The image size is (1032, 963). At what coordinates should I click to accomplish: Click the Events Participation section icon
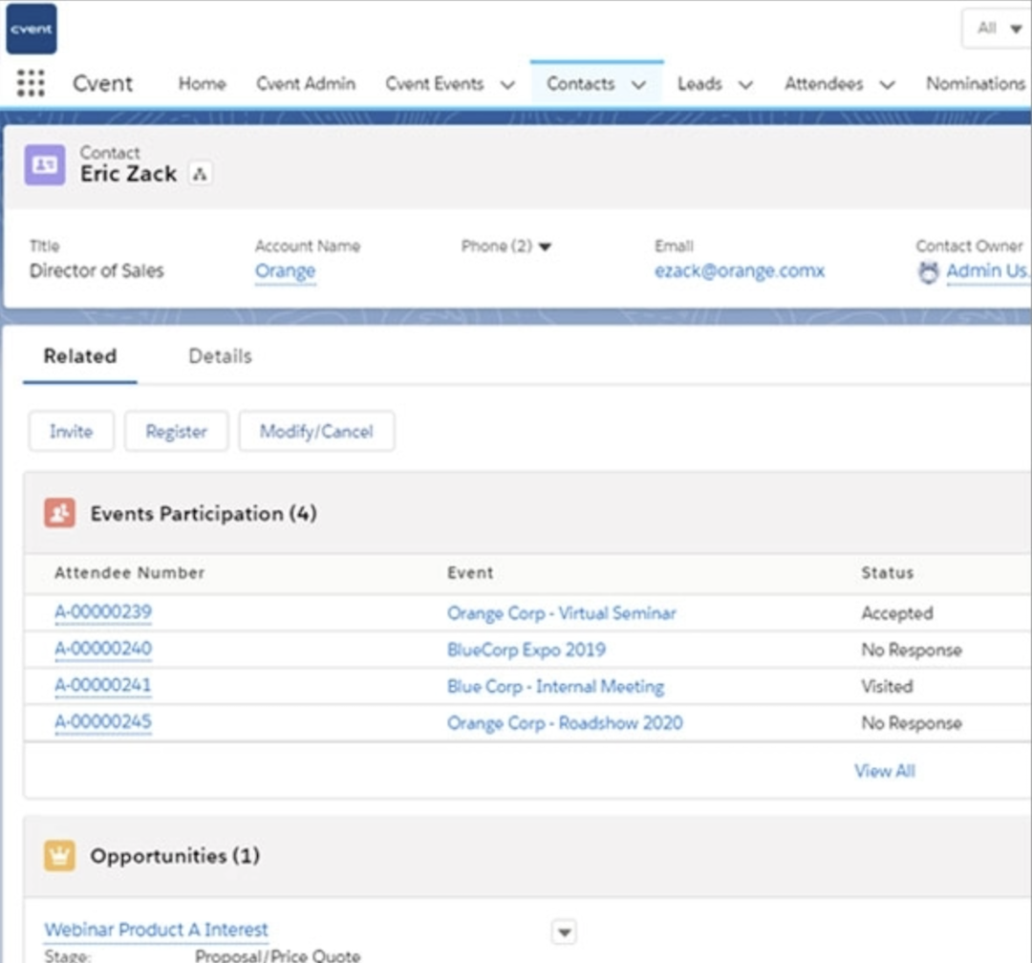click(x=59, y=513)
